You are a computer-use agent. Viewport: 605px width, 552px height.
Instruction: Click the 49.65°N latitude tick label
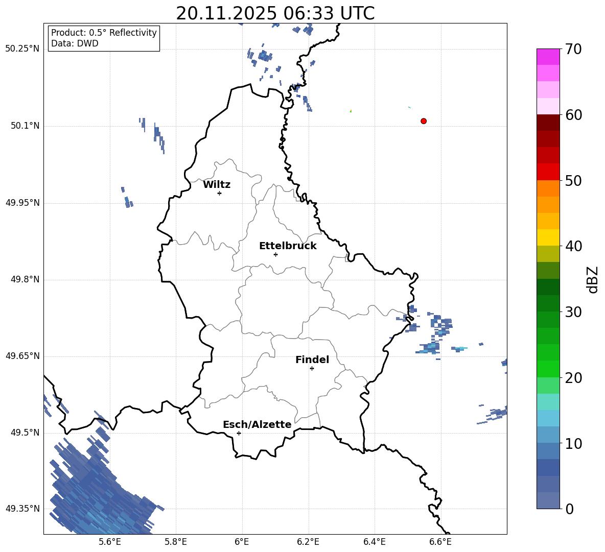(x=22, y=356)
